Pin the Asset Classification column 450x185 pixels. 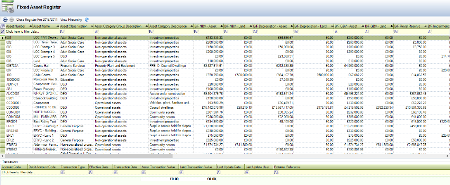click(92, 26)
